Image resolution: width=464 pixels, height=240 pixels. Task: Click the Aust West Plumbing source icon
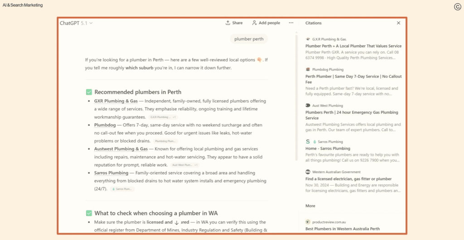308,106
